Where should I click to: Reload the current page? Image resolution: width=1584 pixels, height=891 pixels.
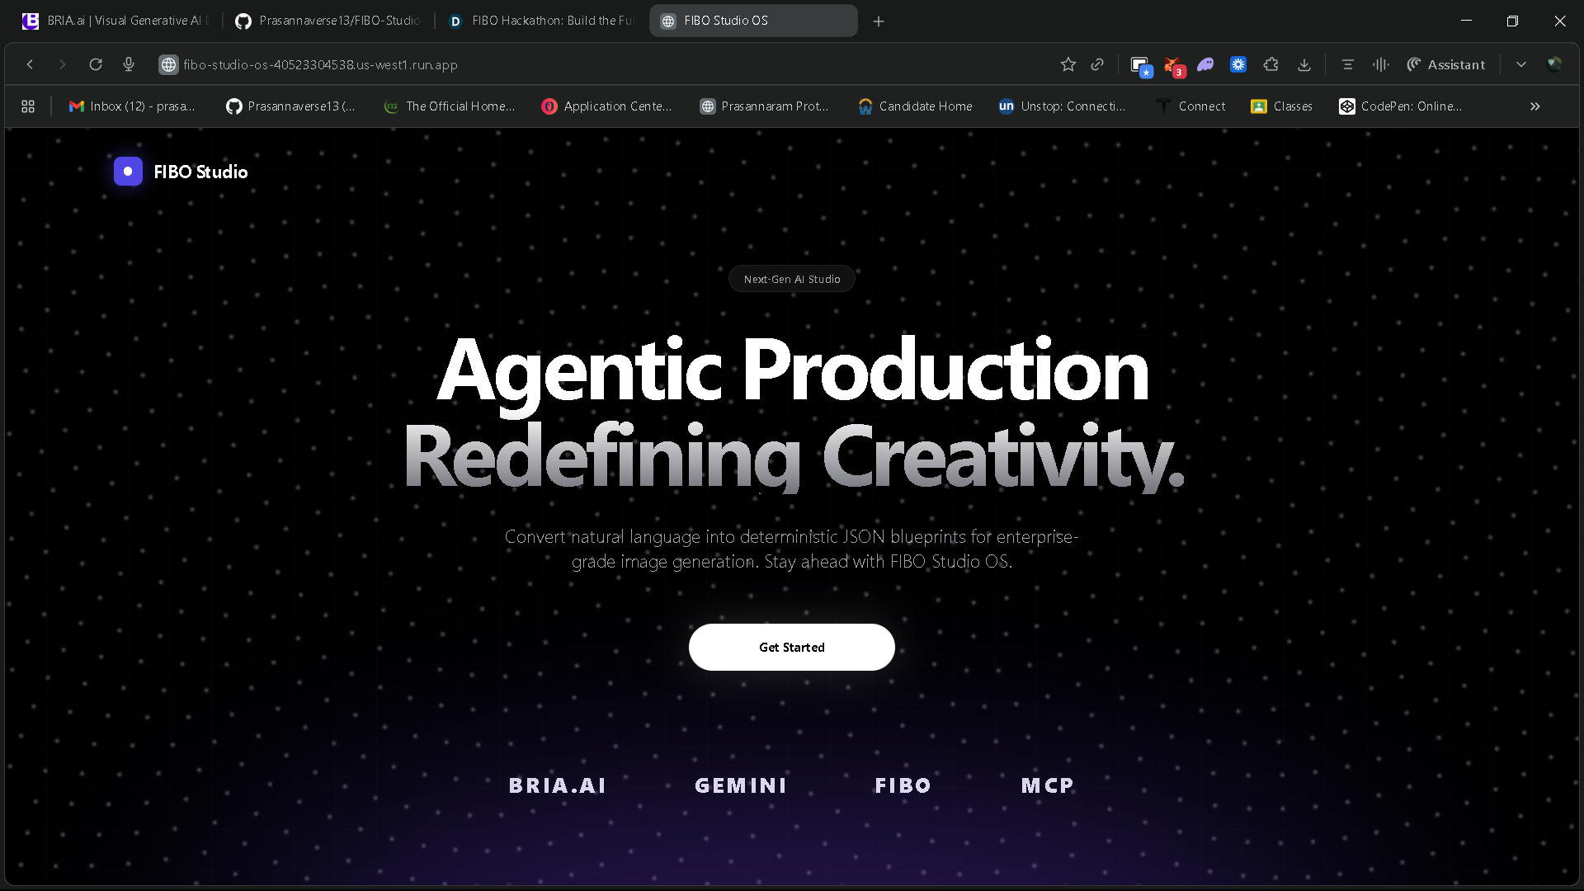(x=96, y=64)
